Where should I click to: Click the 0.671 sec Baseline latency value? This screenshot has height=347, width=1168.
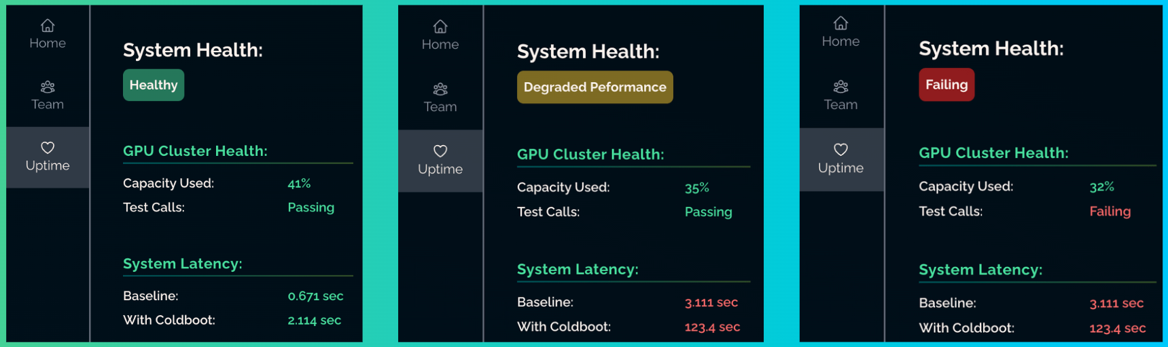coord(315,296)
